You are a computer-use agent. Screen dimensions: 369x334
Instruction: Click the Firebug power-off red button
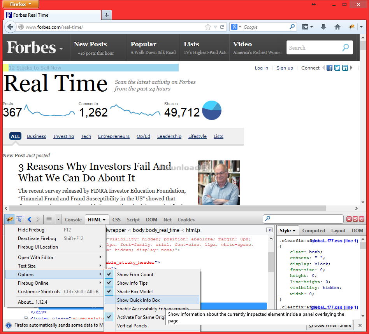pyautogui.click(x=362, y=219)
